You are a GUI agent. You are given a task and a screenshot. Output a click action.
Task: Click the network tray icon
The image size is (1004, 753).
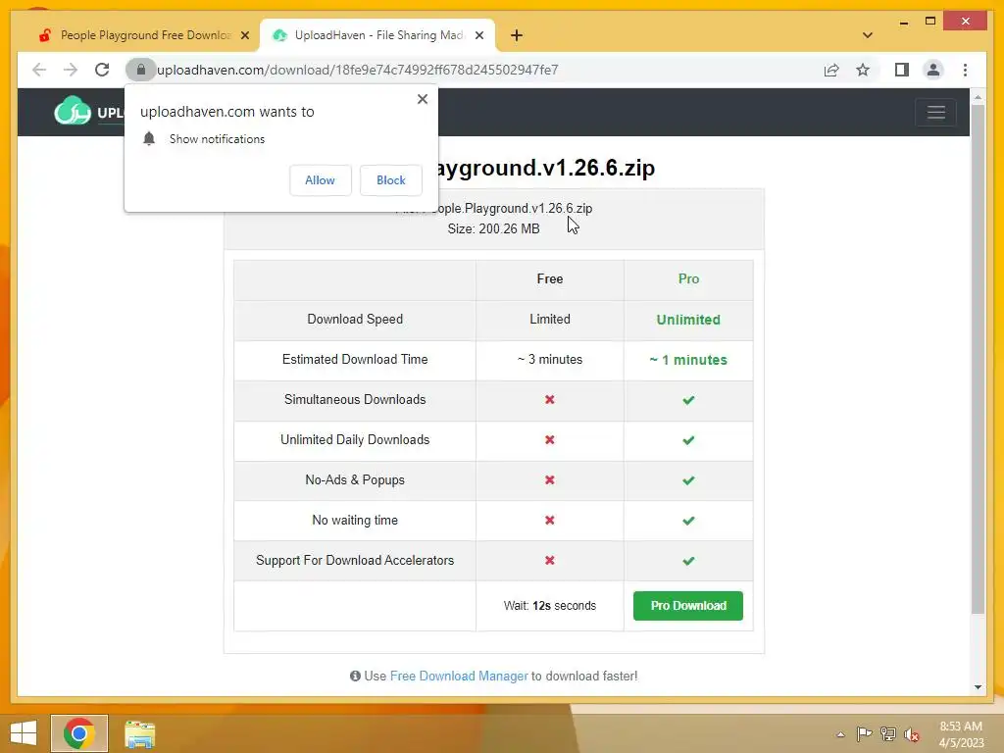click(887, 733)
